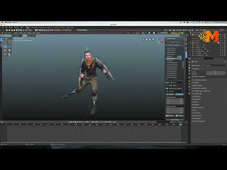Click the Render samples field under Sampling
Viewport: 227px width, 170px height.
pos(216,72)
